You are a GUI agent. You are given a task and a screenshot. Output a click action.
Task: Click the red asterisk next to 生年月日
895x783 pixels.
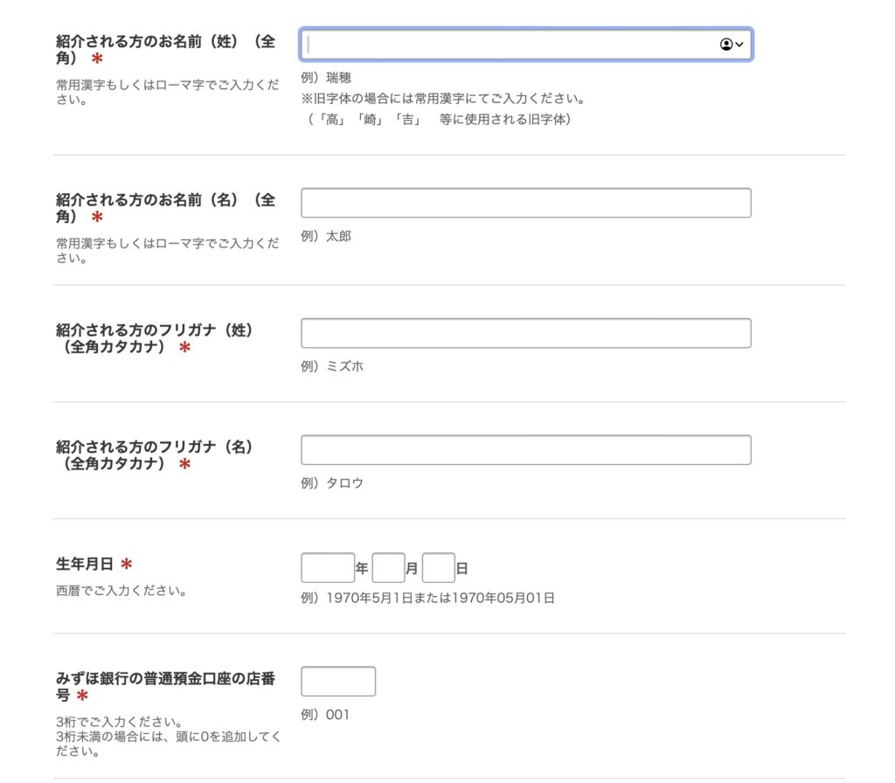(x=127, y=565)
